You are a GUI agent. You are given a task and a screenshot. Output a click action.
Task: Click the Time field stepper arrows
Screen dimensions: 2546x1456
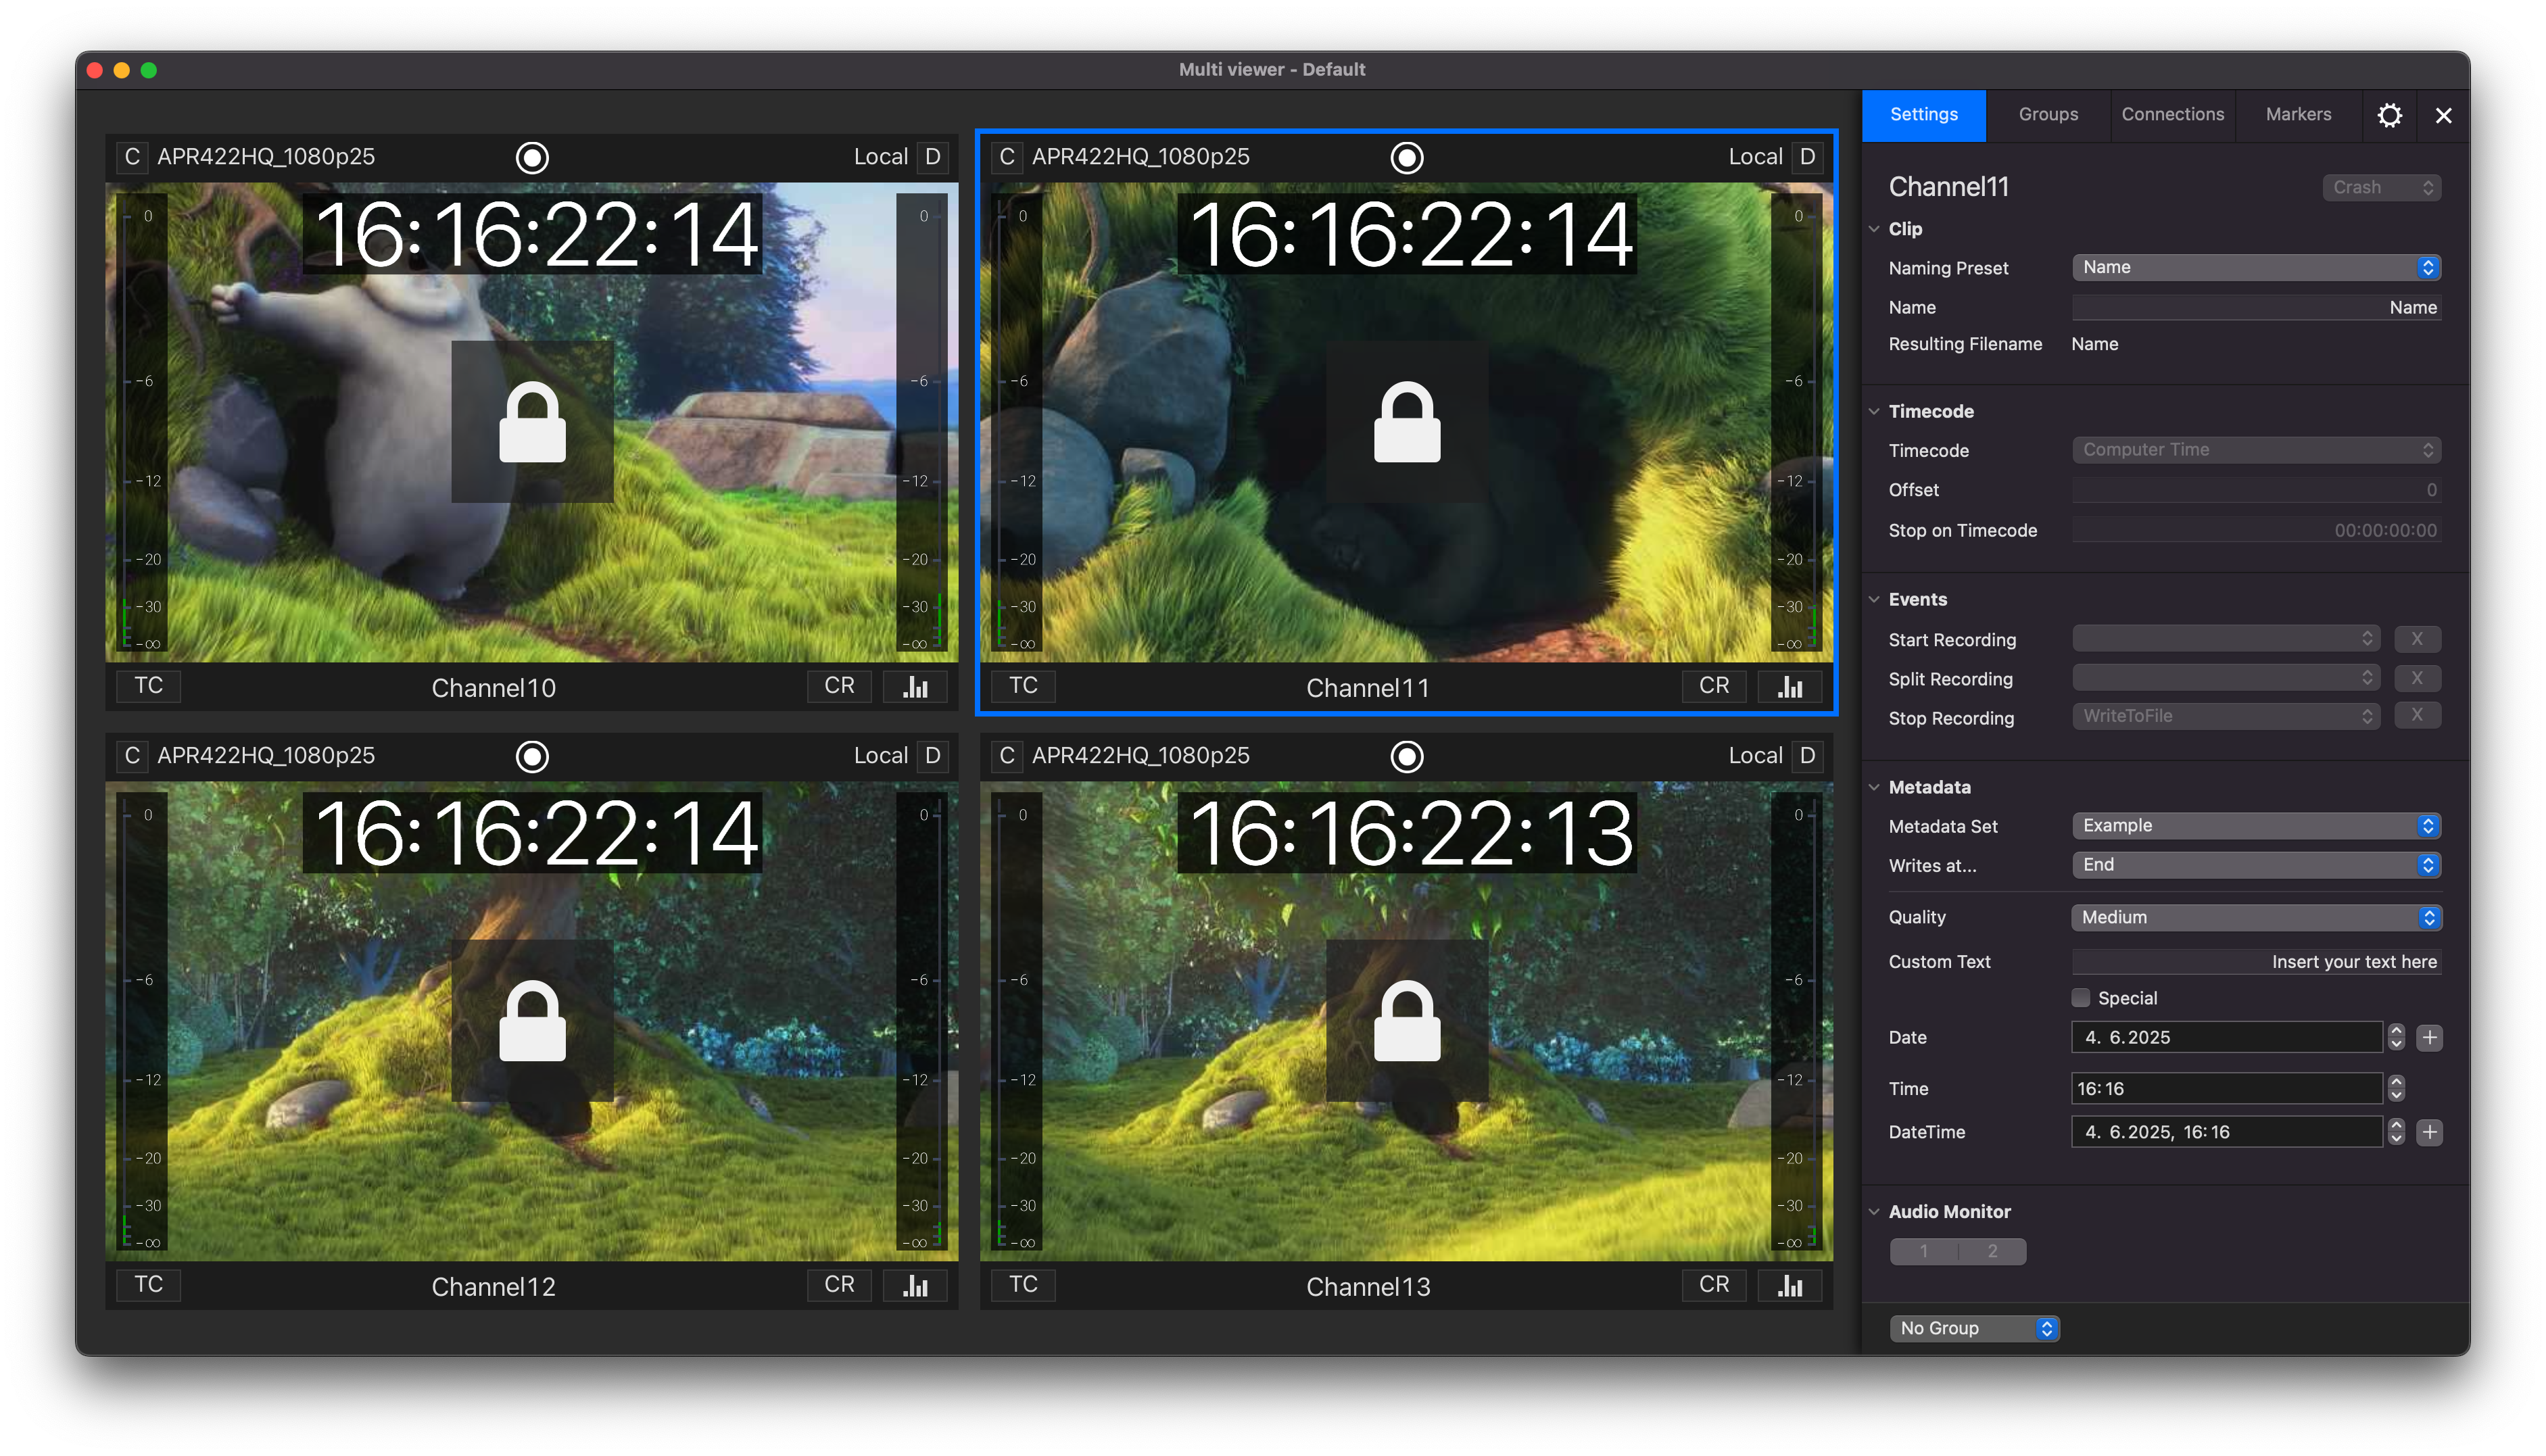[x=2396, y=1088]
